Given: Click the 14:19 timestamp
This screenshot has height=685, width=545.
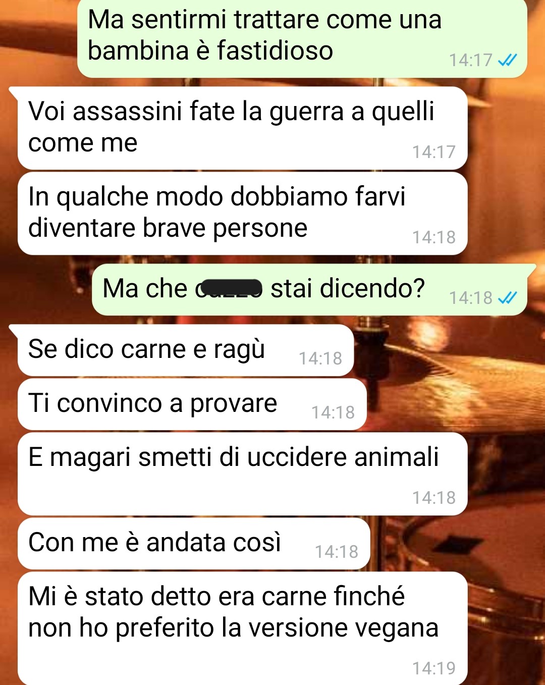Looking at the screenshot, I should [x=434, y=668].
